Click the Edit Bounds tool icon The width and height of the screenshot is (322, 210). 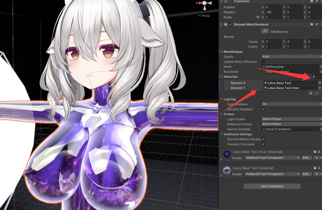[x=265, y=31]
